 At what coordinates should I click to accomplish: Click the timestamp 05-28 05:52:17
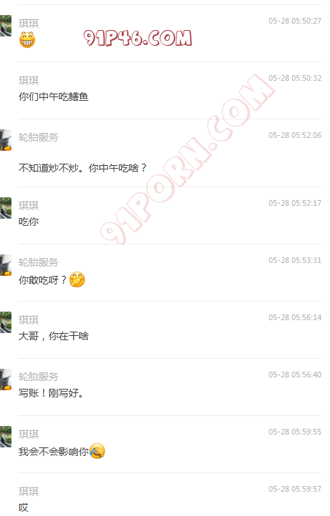(295, 203)
